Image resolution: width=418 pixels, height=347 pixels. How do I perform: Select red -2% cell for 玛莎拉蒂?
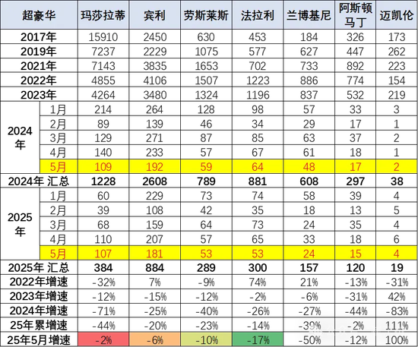tap(103, 339)
